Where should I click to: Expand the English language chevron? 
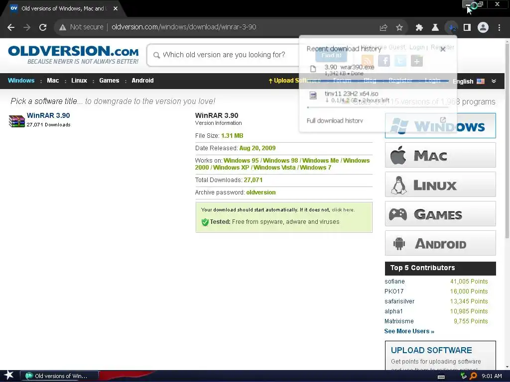tap(494, 81)
